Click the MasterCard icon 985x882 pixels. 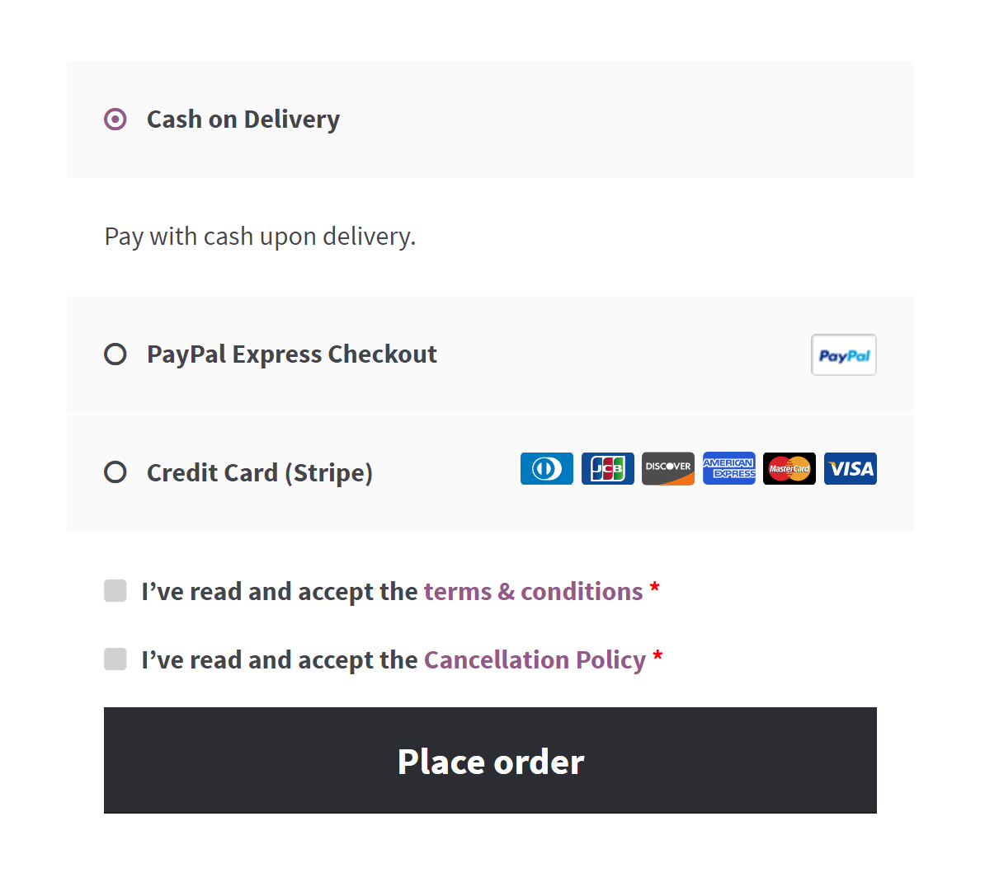click(789, 469)
